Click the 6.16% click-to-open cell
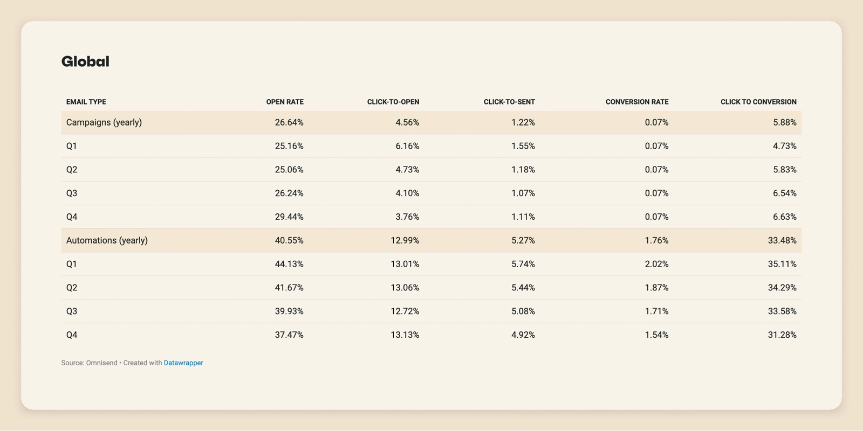 point(407,146)
